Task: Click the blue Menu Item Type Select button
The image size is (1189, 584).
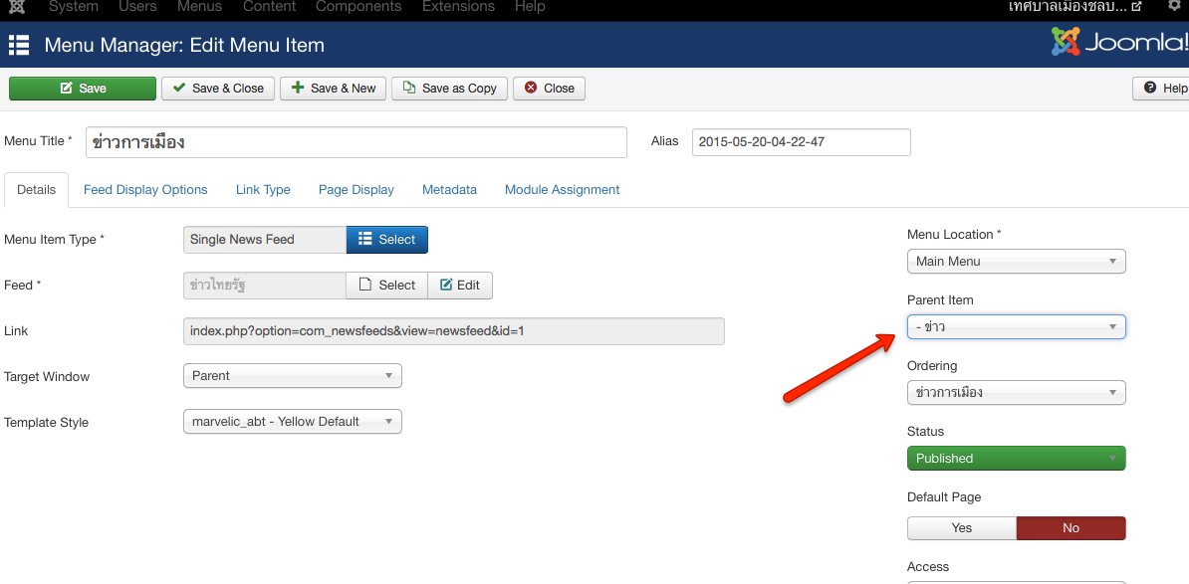Action: (x=386, y=240)
